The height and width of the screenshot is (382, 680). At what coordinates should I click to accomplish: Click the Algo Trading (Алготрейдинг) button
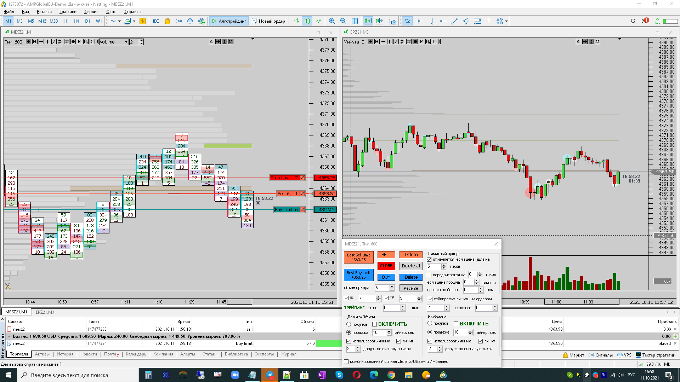(x=229, y=21)
